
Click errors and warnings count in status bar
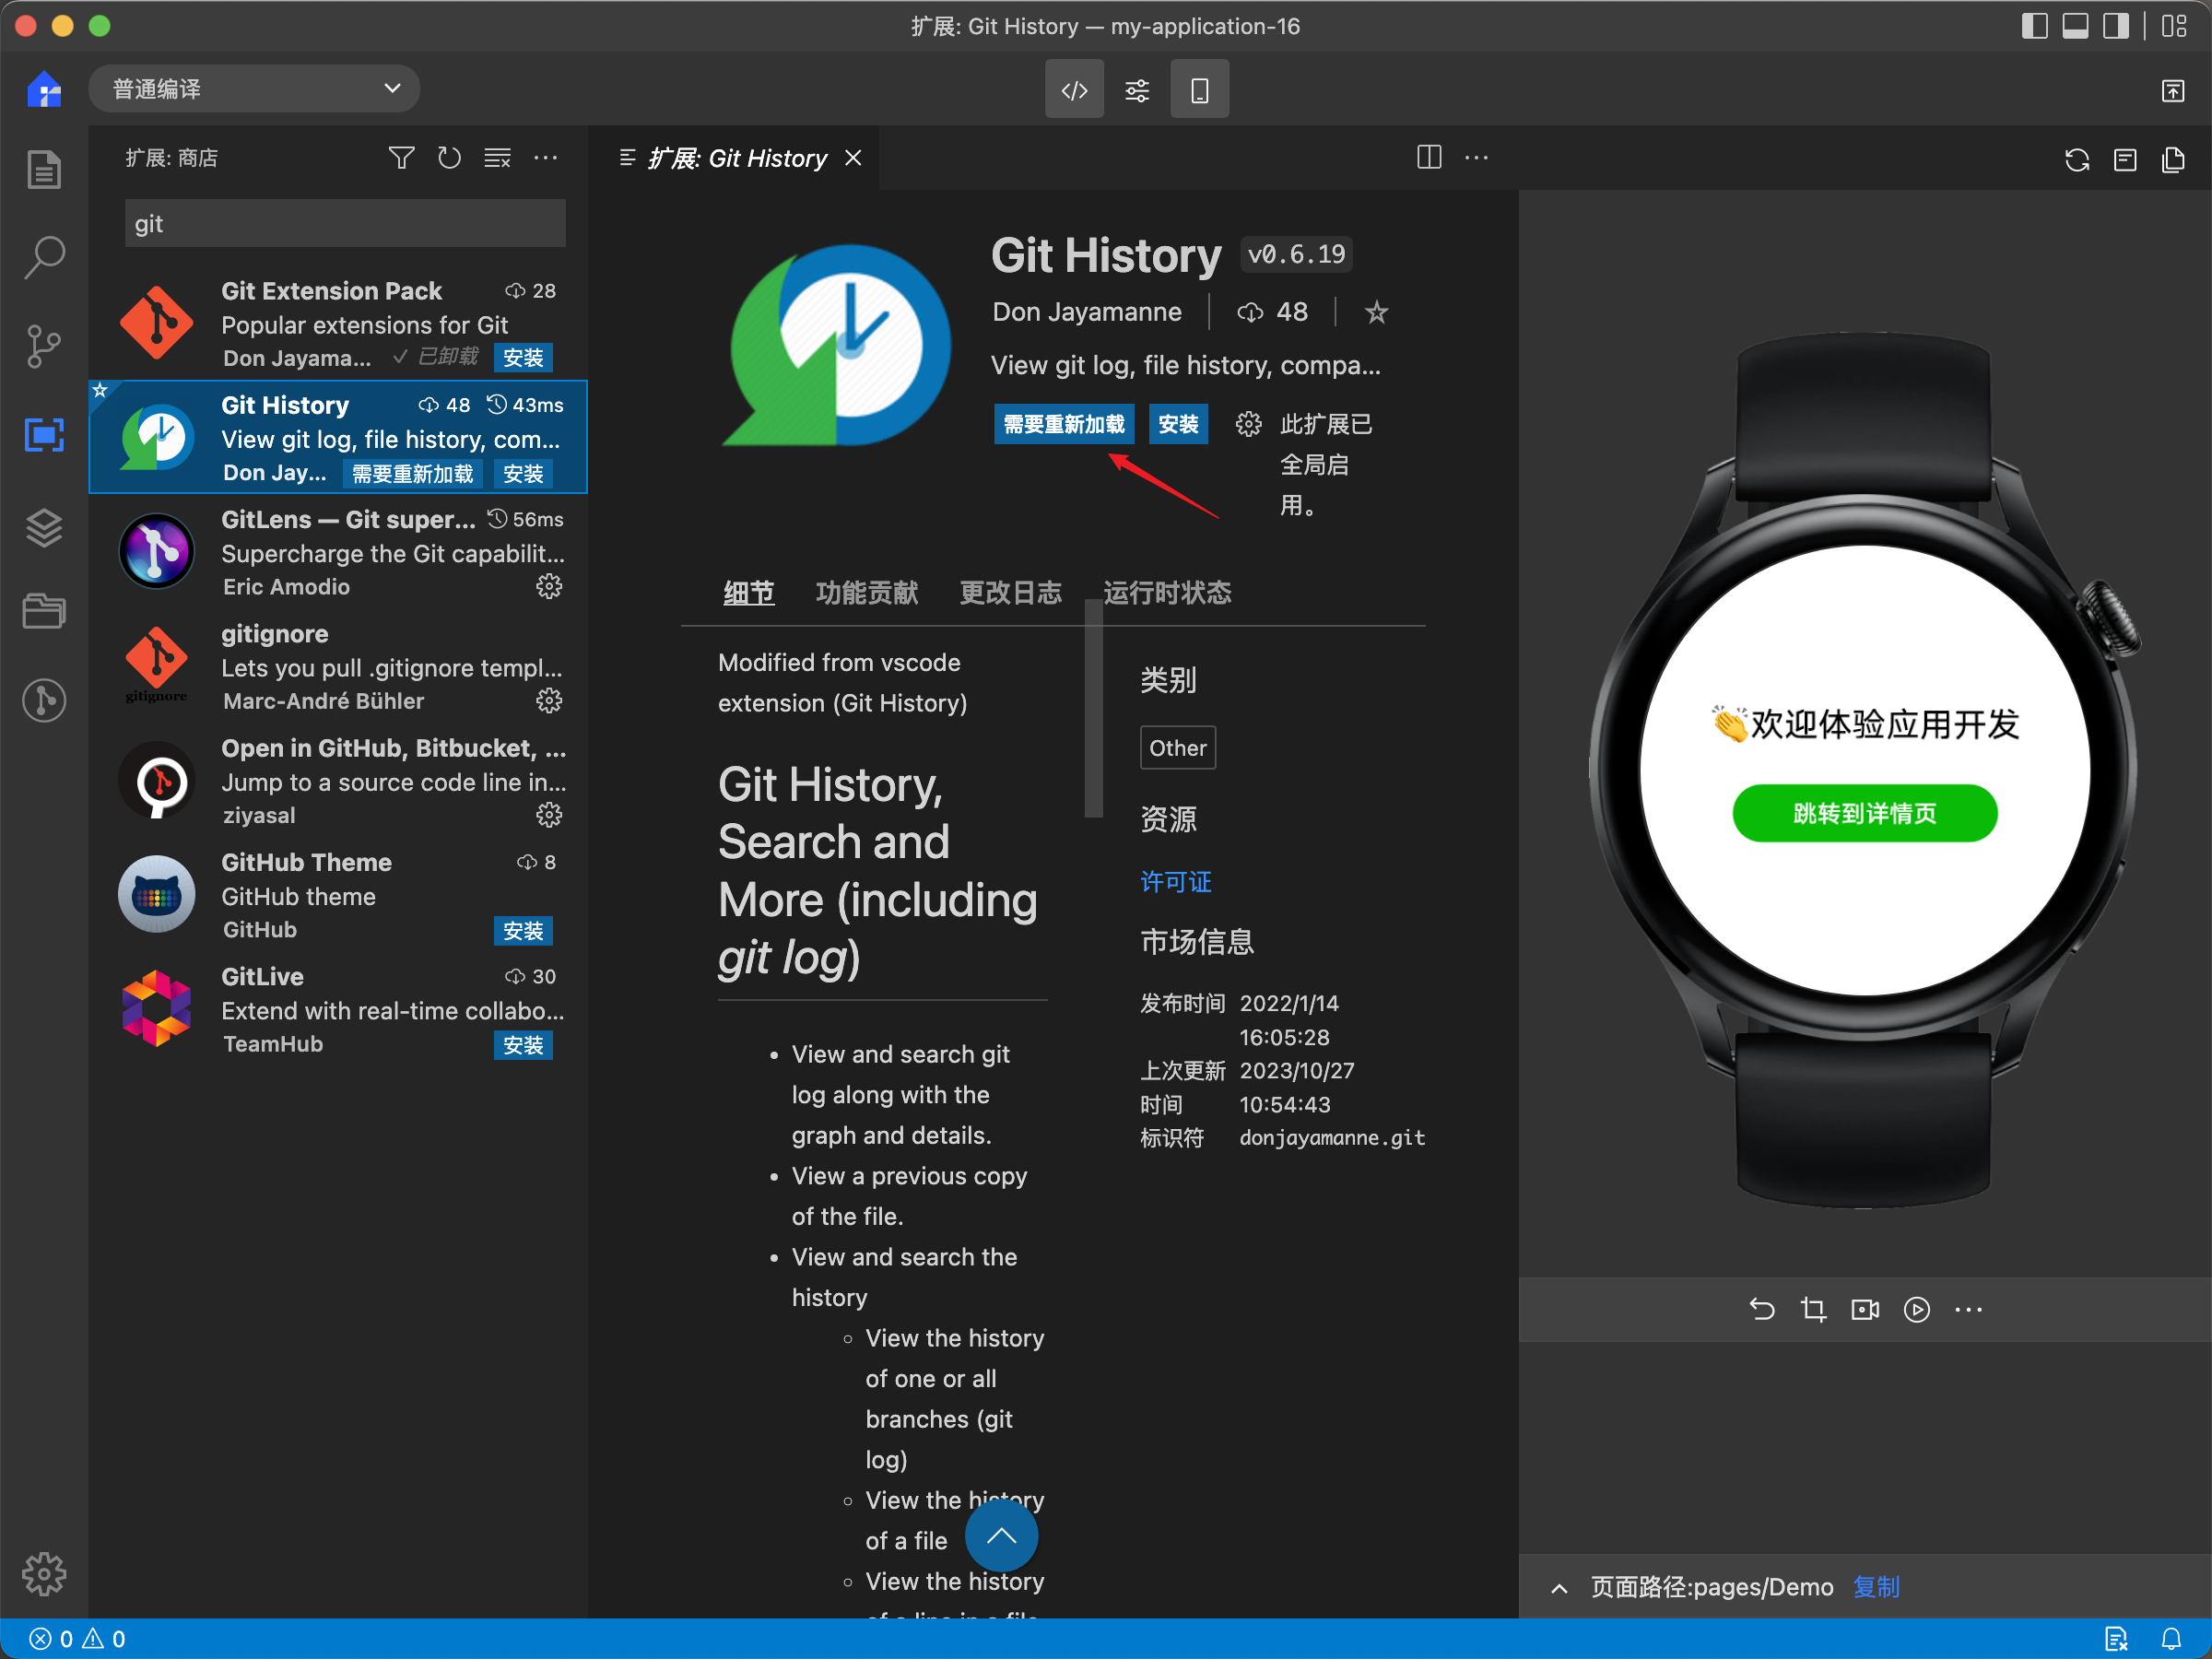click(78, 1638)
